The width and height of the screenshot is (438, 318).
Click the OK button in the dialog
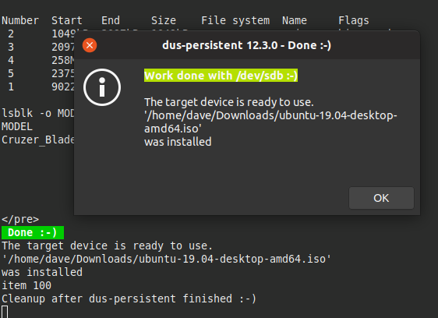381,198
